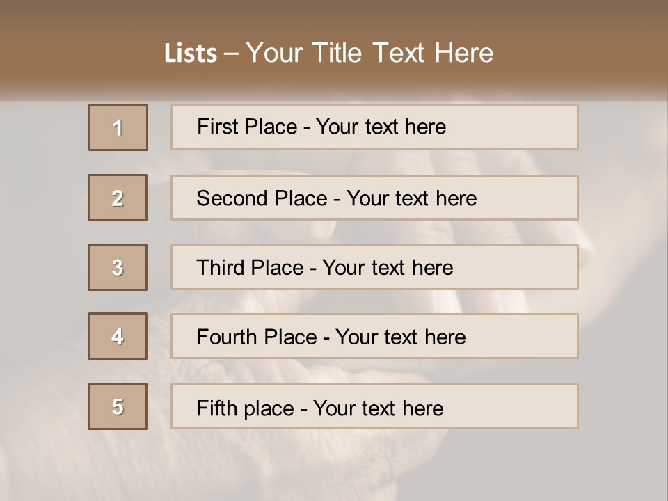The width and height of the screenshot is (668, 501).
Task: Click the number 1 box
Action: coord(118,127)
